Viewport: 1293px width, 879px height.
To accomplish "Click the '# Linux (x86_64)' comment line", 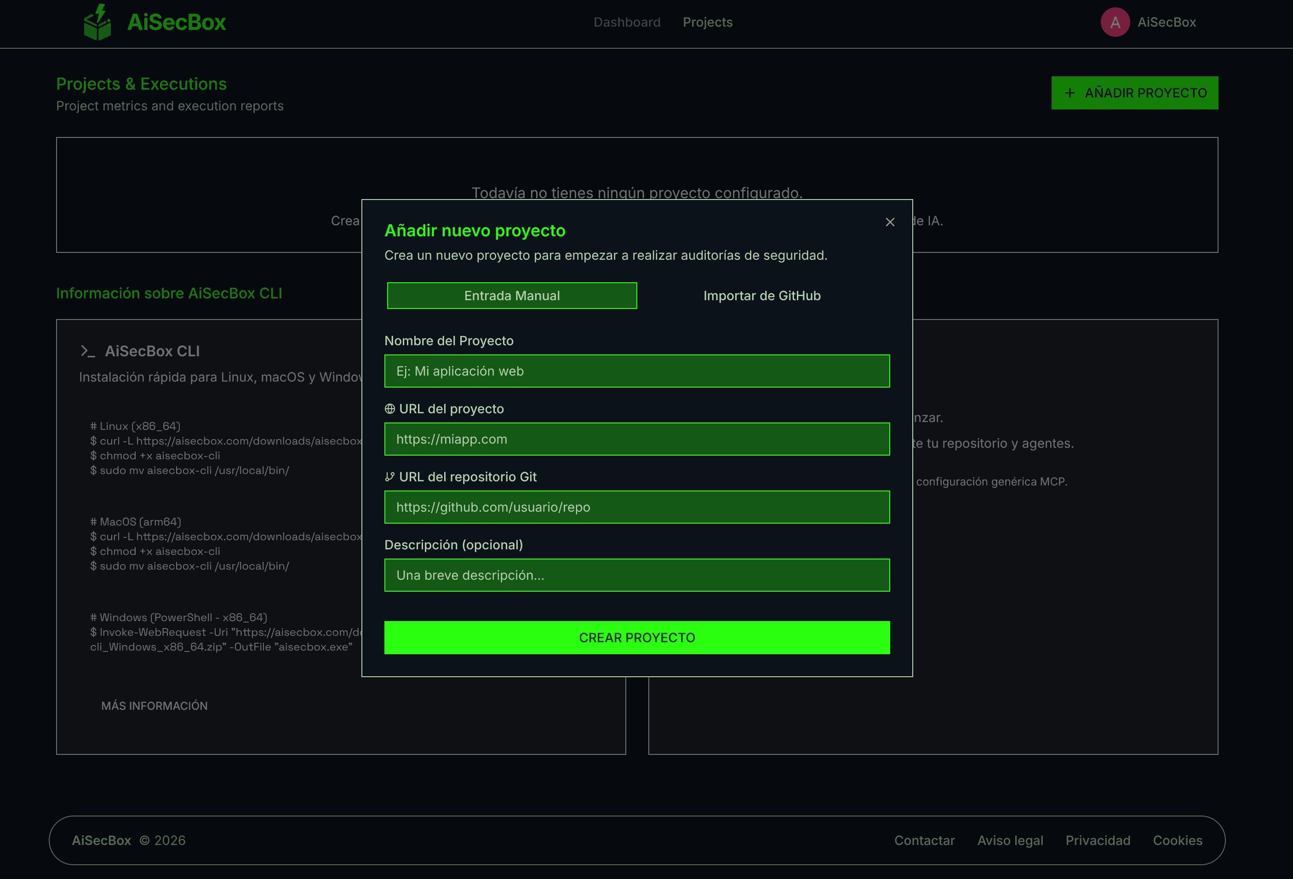I will click(x=135, y=426).
